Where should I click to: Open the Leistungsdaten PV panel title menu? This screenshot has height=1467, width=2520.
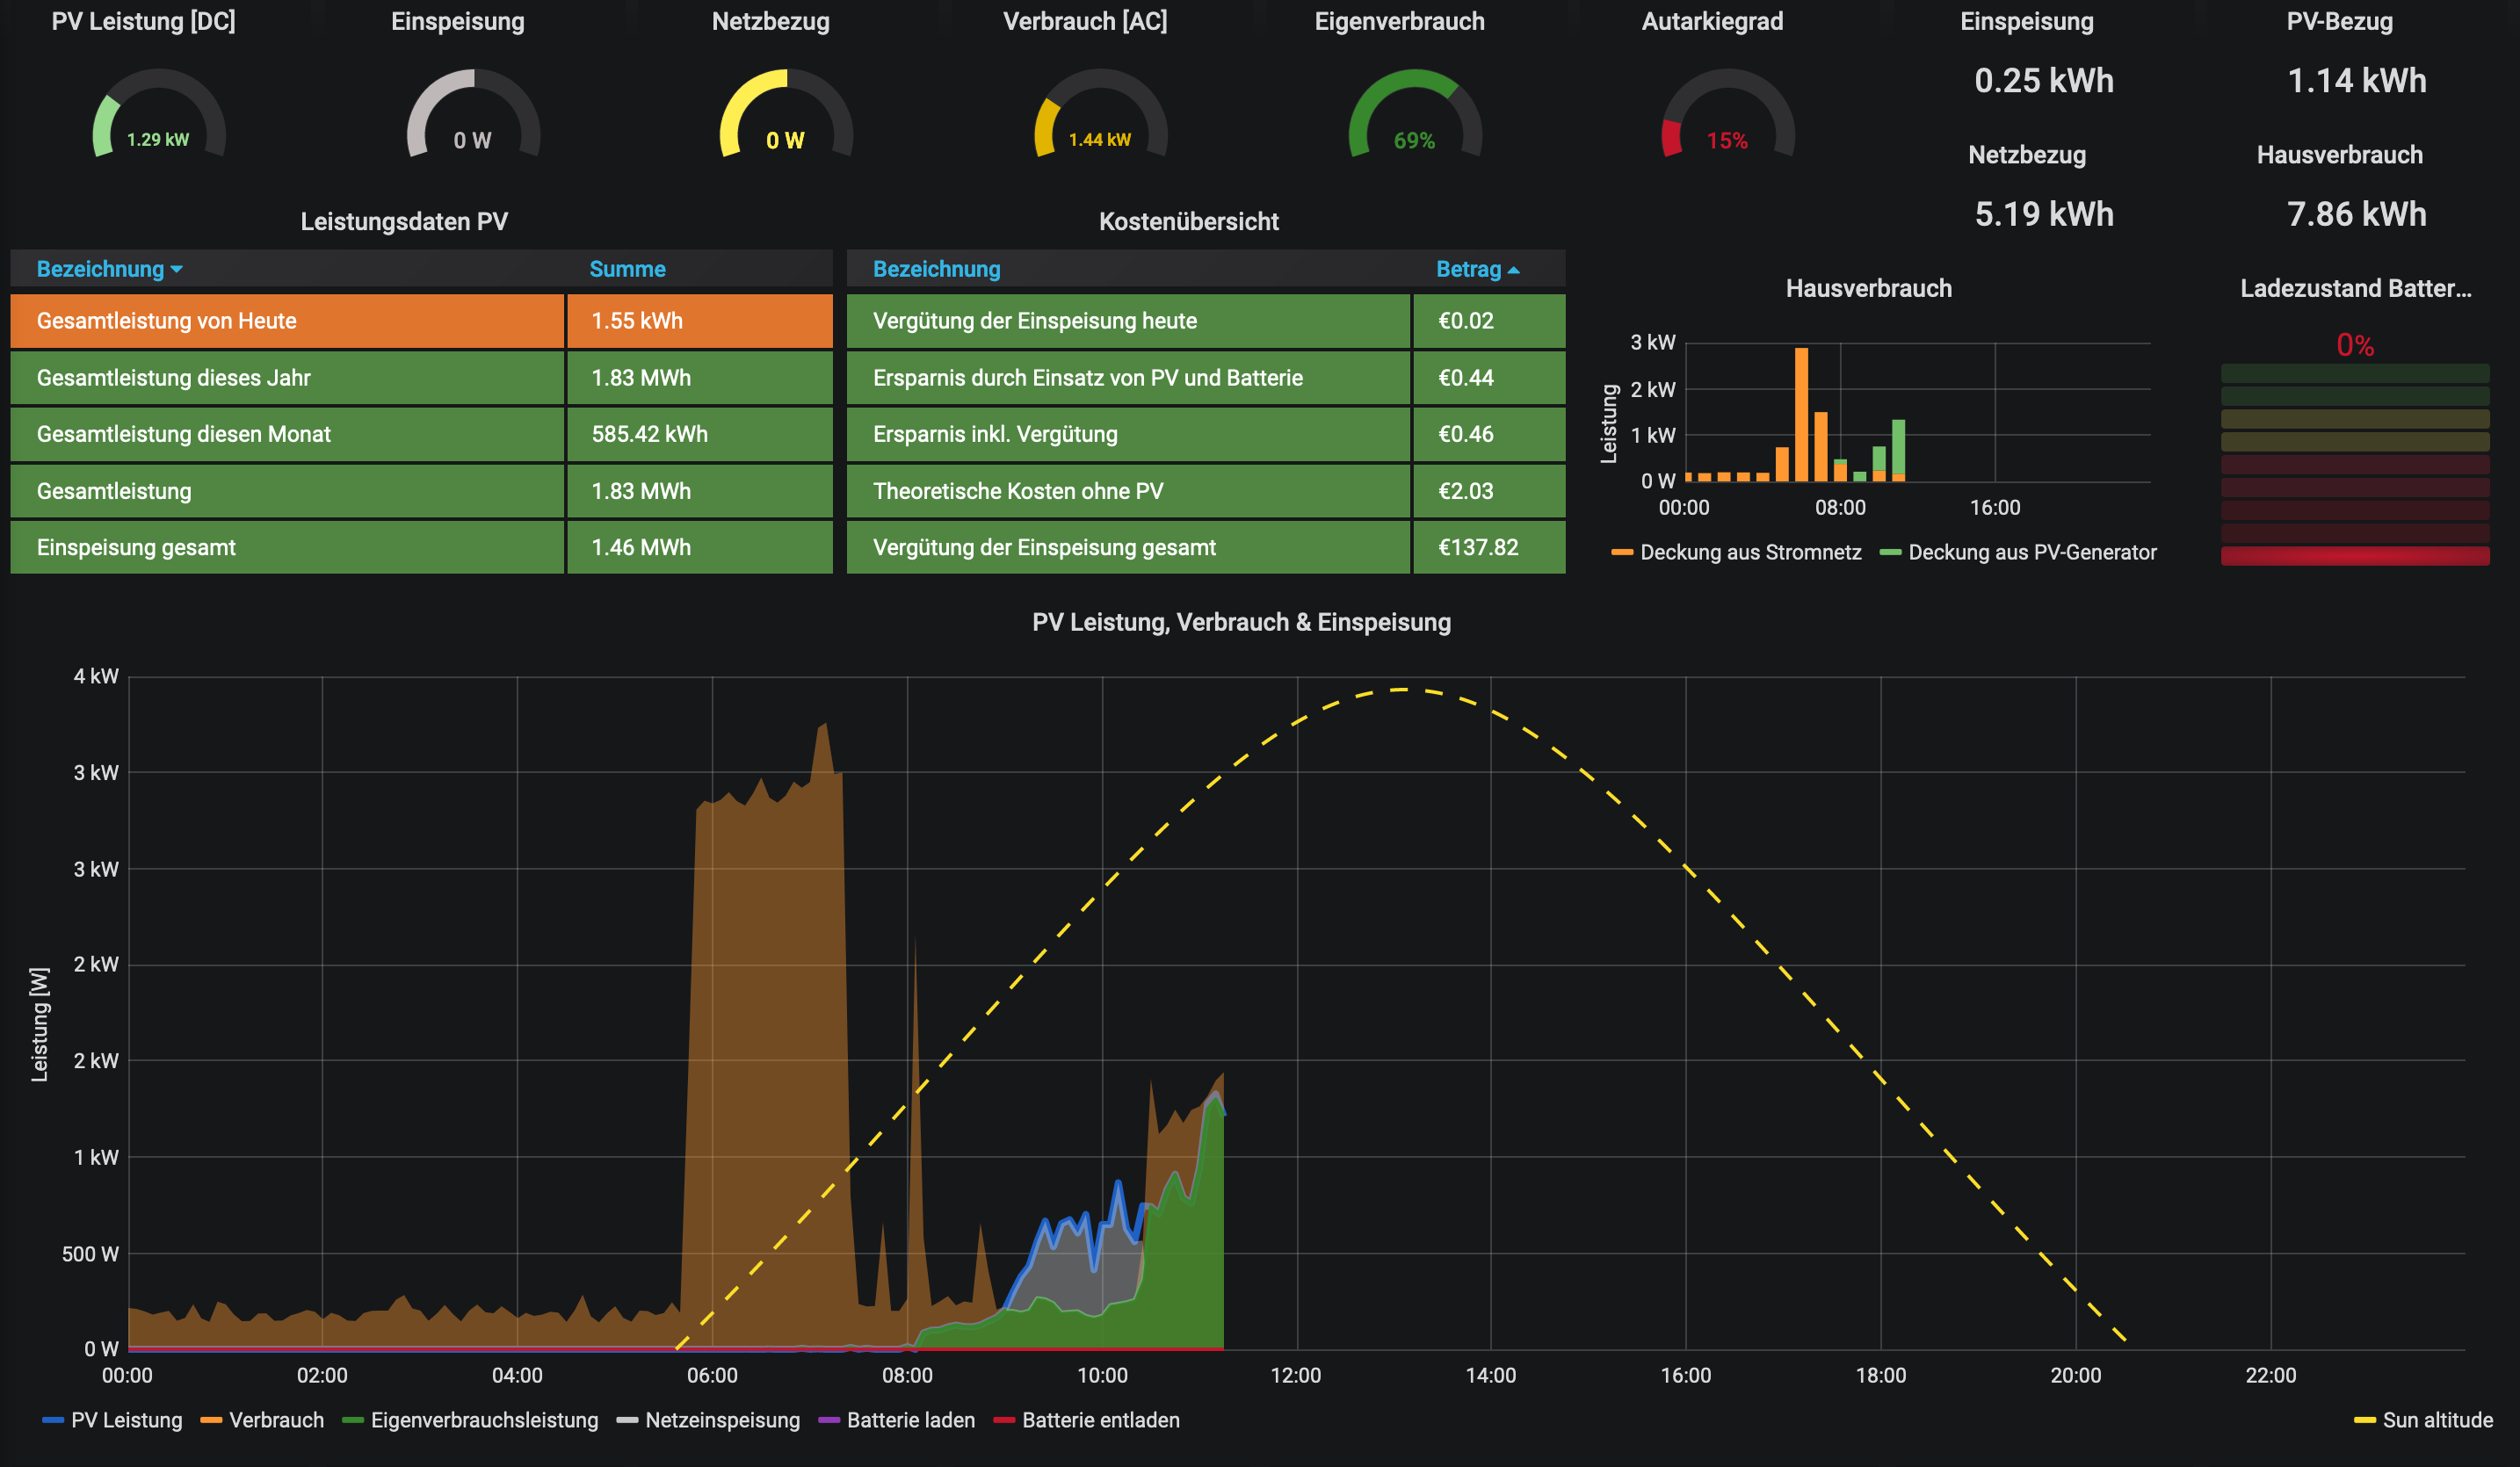coord(404,221)
